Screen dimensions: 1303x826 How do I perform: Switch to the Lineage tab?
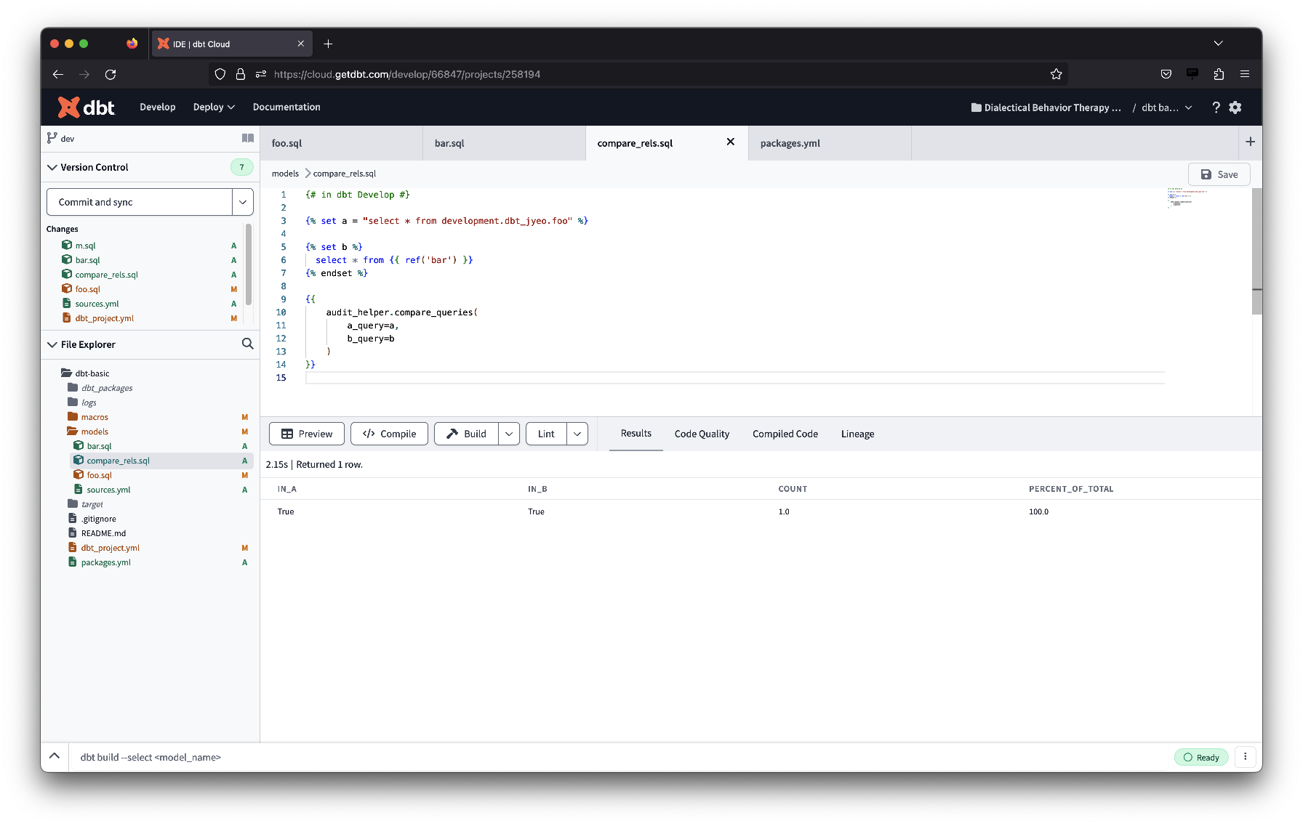tap(857, 434)
